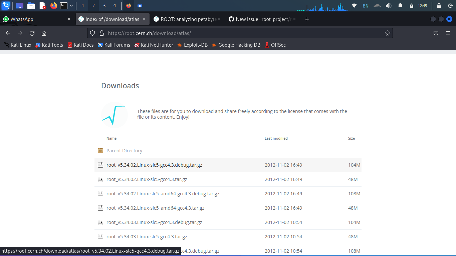Toggle the bookmark star for this page
The height and width of the screenshot is (256, 456).
coord(387,33)
